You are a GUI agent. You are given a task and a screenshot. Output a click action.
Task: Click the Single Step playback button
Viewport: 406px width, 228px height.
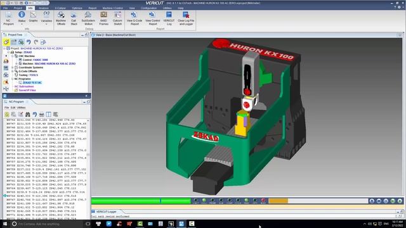(x=393, y=201)
